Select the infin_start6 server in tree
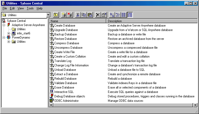 click(x=24, y=33)
